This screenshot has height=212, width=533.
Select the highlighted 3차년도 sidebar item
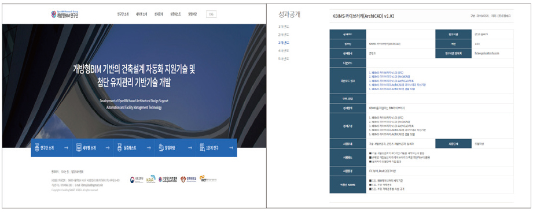(284, 43)
